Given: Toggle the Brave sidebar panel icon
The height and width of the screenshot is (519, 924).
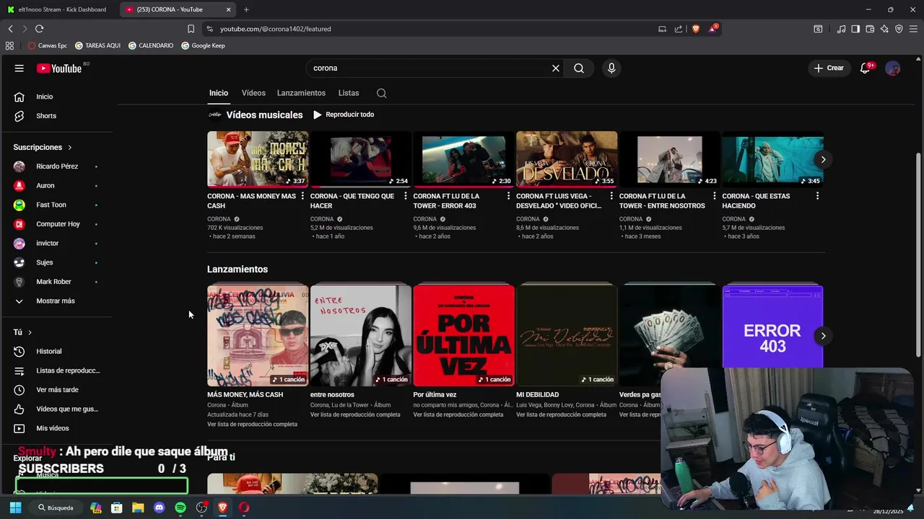Looking at the screenshot, I should (855, 29).
